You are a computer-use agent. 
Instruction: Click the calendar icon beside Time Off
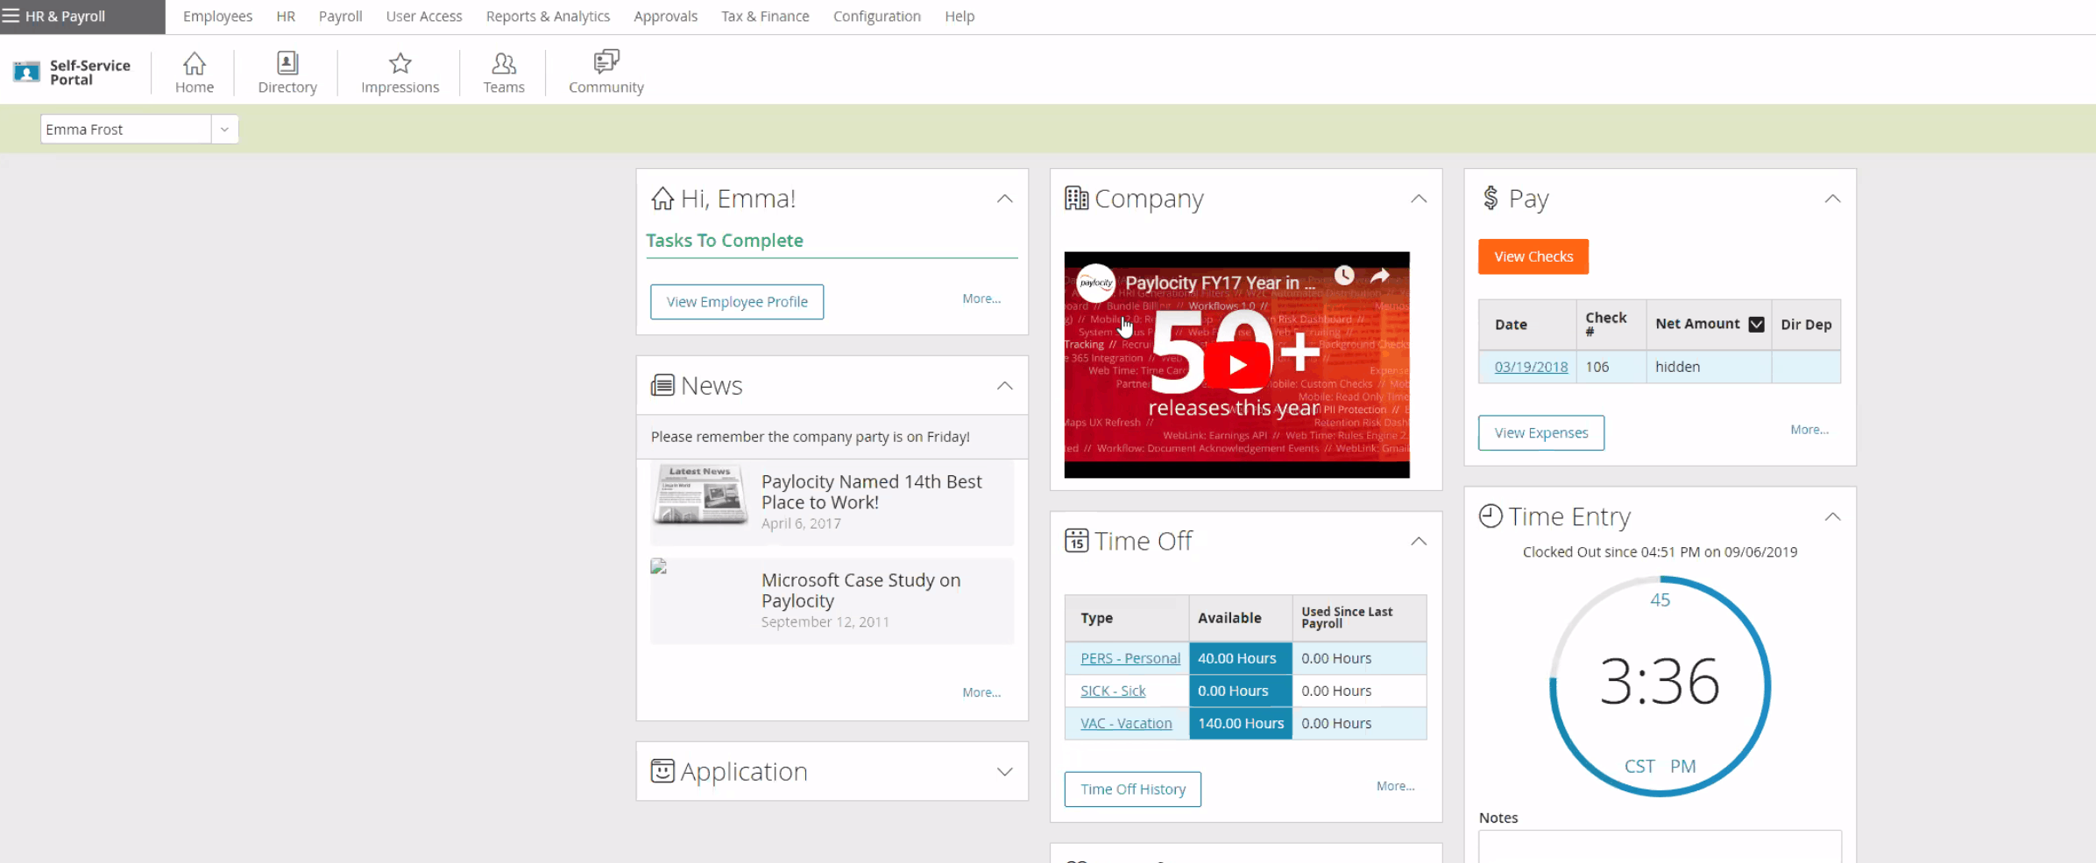1076,540
